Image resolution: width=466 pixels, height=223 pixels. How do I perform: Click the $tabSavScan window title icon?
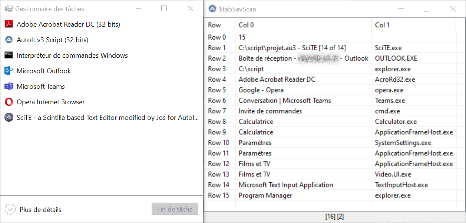pos(212,9)
